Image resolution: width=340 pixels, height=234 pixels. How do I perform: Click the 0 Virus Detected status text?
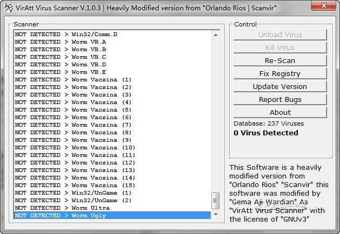tap(266, 133)
